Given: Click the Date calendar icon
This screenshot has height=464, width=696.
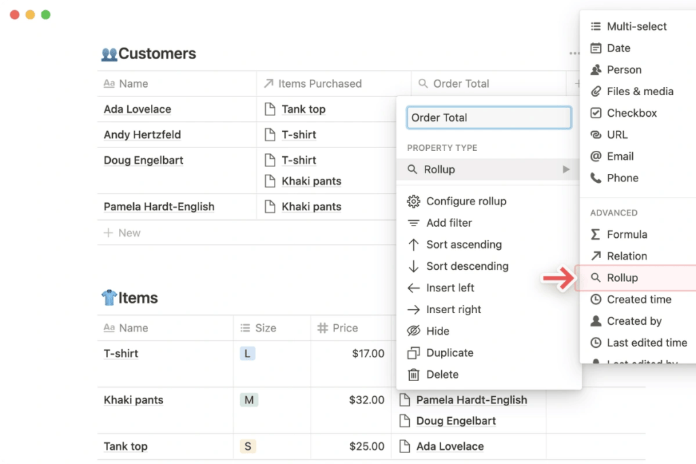Looking at the screenshot, I should 595,48.
